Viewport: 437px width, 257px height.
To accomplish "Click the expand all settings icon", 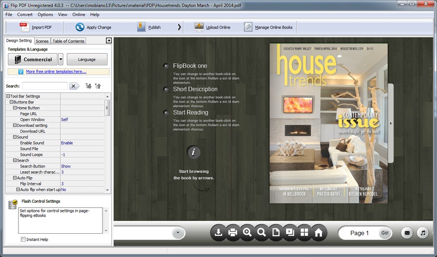I will (x=89, y=86).
